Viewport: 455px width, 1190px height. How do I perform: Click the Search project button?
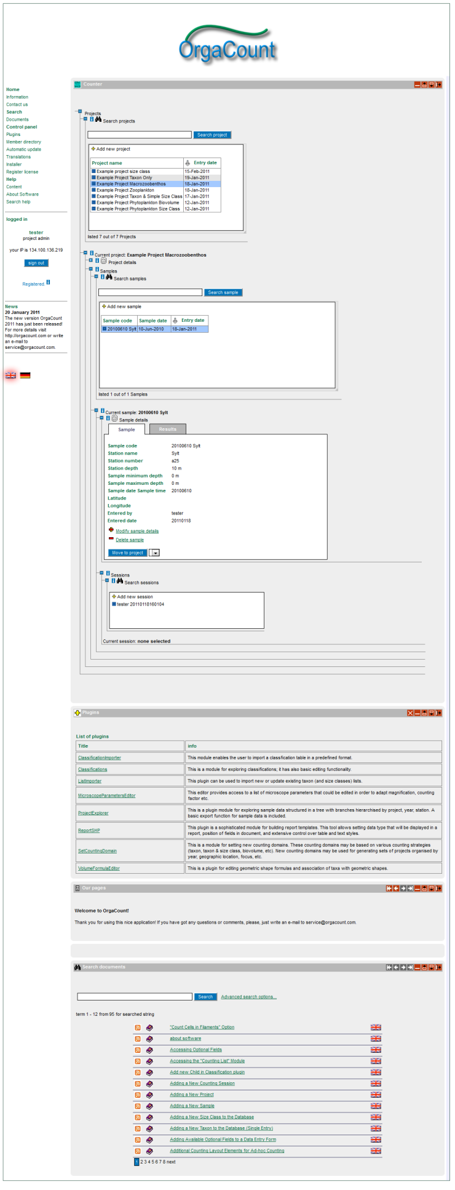point(212,135)
